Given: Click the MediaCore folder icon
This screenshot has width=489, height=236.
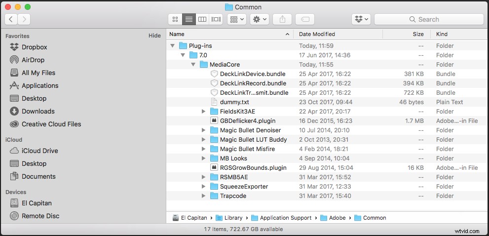Looking at the screenshot, I should click(x=204, y=65).
